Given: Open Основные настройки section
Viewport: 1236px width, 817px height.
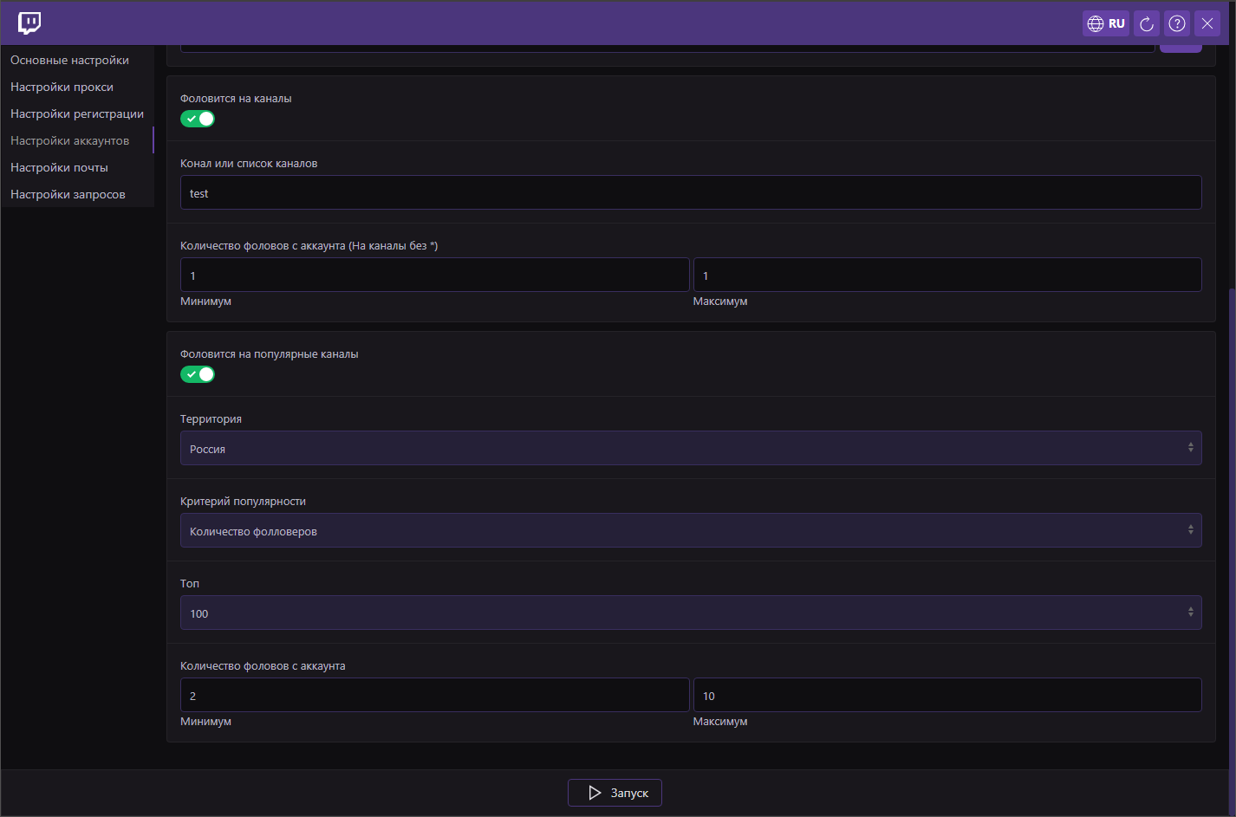Looking at the screenshot, I should coord(77,60).
